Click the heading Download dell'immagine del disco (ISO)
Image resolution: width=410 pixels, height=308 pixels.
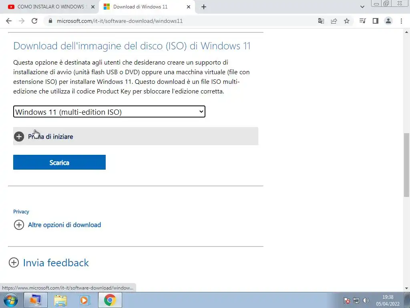click(x=132, y=46)
